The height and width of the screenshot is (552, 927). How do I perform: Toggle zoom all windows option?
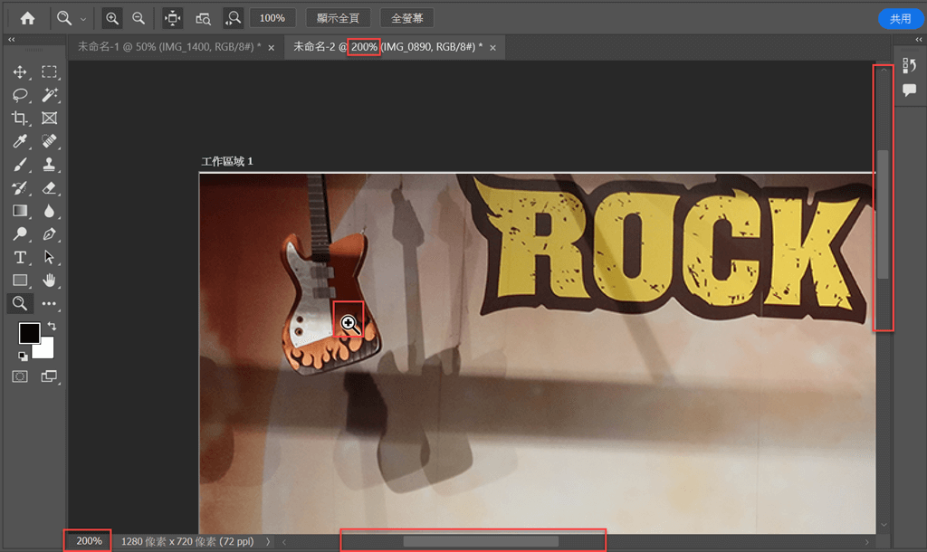203,19
